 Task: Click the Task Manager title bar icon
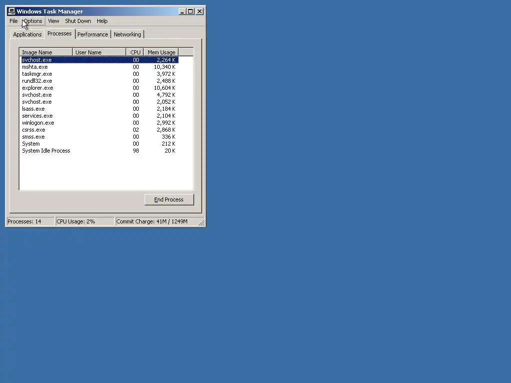[x=11, y=11]
